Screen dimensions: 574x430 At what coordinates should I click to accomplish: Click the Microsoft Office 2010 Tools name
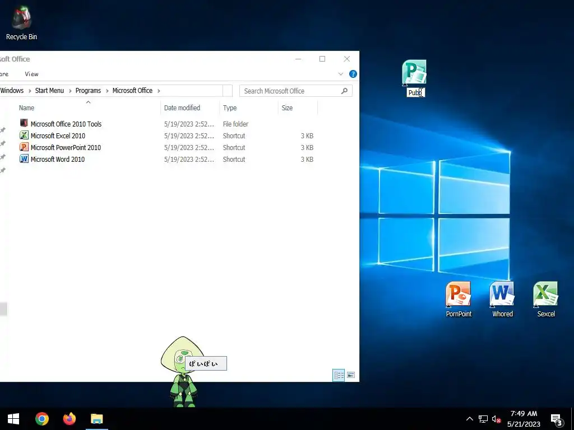(66, 124)
